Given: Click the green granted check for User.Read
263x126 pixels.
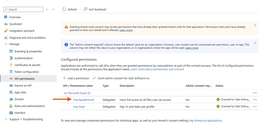Looking at the screenshot, I should coord(218,106).
